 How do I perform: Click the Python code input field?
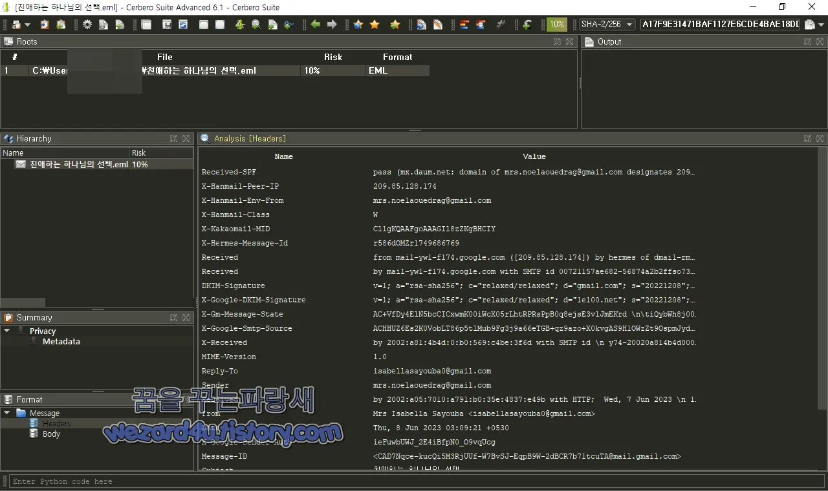(417, 481)
